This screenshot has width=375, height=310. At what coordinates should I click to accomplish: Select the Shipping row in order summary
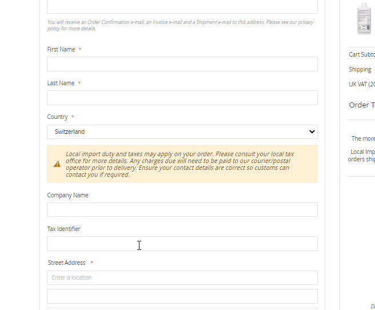tap(360, 69)
